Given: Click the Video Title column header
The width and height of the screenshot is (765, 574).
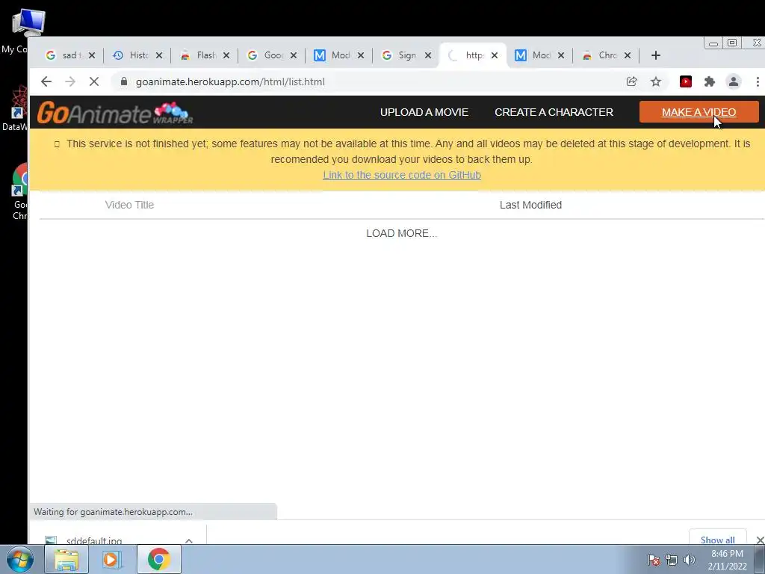Looking at the screenshot, I should (129, 205).
